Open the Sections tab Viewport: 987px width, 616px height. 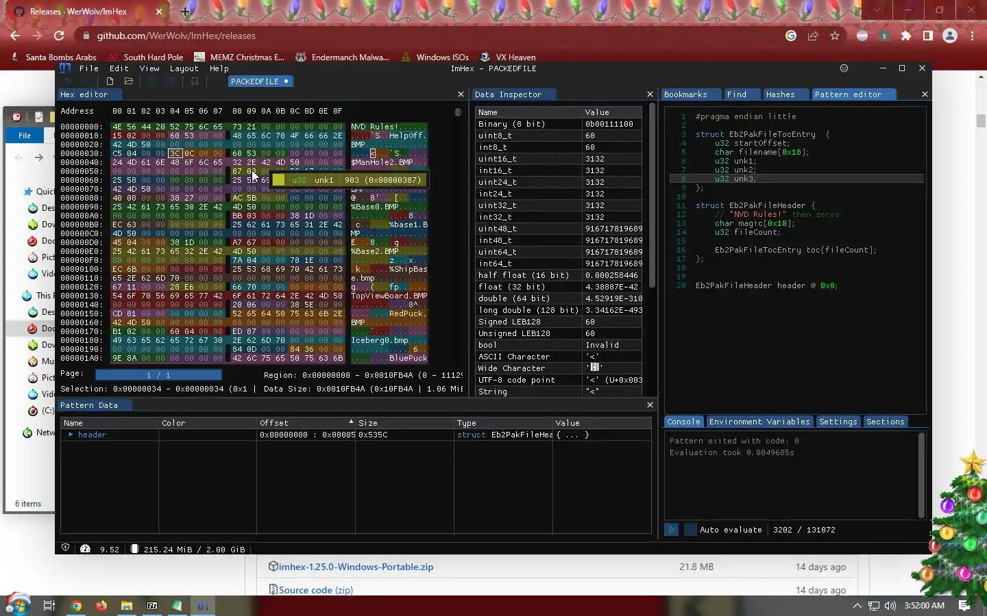(886, 422)
